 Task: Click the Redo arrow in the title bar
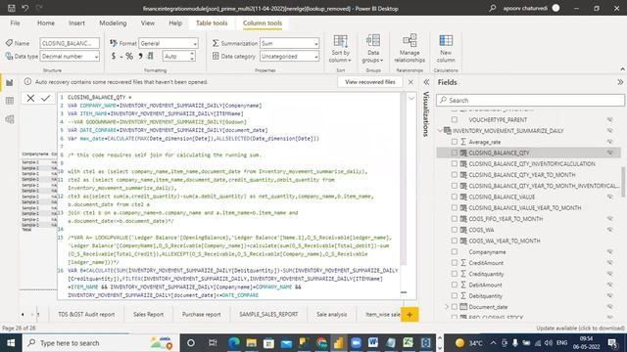click(39, 8)
